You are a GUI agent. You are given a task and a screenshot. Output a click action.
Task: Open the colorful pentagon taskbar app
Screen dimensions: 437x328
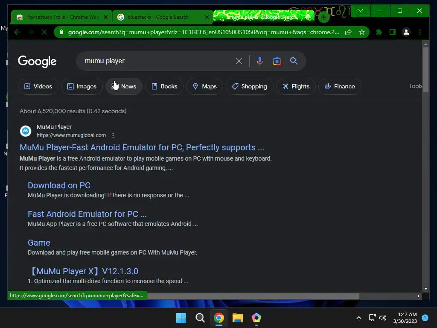256,318
